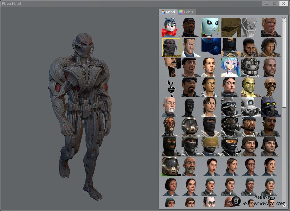Image resolution: width=290 pixels, height=211 pixels.
Task: Select the bearded man with slicked hair
Action: [x=251, y=47]
